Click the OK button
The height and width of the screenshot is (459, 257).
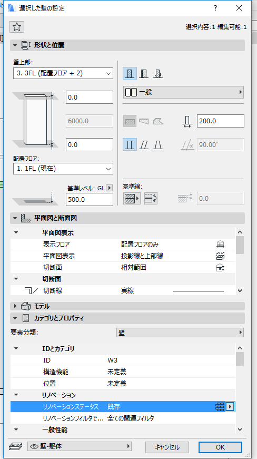[x=220, y=447]
